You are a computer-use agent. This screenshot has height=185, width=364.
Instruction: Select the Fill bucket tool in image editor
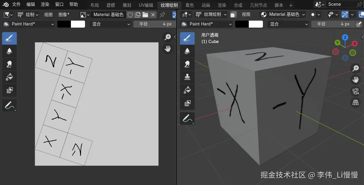(9, 77)
